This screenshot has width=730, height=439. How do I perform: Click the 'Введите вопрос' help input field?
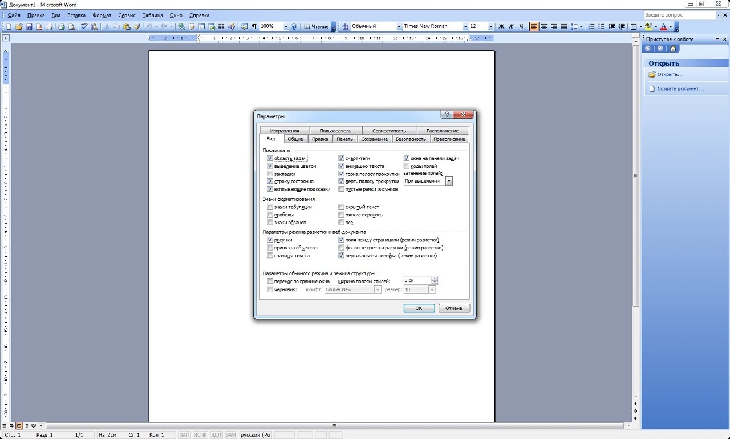point(674,15)
